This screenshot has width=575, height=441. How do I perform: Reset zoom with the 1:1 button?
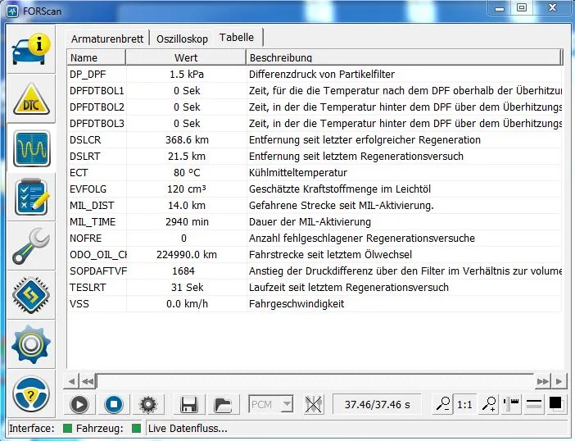coord(464,404)
